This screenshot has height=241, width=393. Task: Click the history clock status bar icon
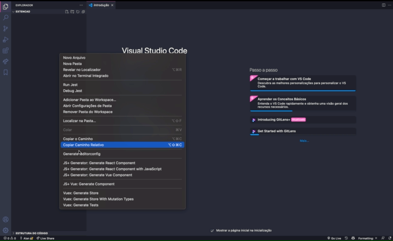click(346, 238)
